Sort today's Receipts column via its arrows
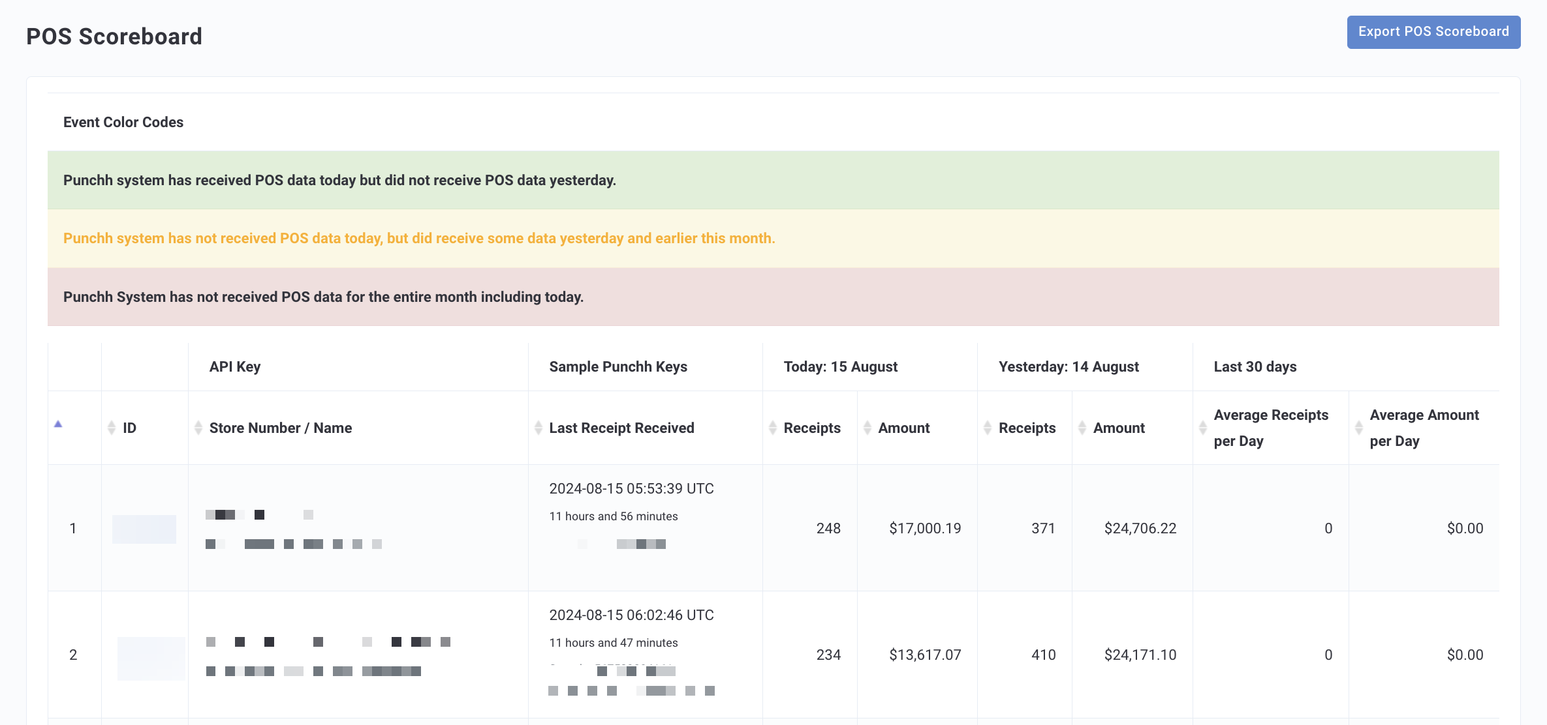This screenshot has height=725, width=1547. (x=773, y=428)
